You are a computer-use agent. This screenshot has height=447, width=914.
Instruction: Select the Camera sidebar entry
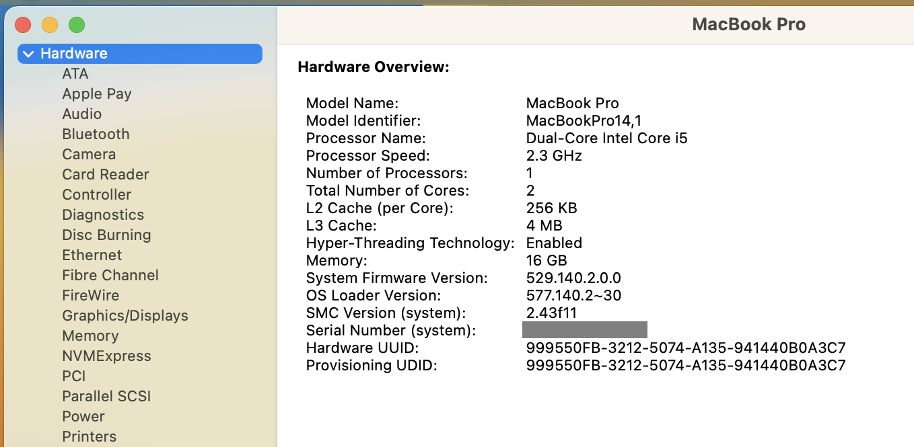[x=89, y=155]
